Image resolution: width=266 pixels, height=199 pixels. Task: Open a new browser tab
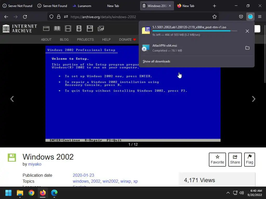[214, 6]
